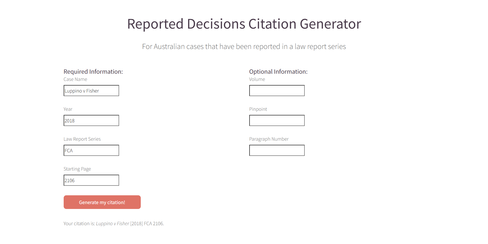Click the Paragraph Number label
This screenshot has height=244, width=488.
pyautogui.click(x=269, y=139)
